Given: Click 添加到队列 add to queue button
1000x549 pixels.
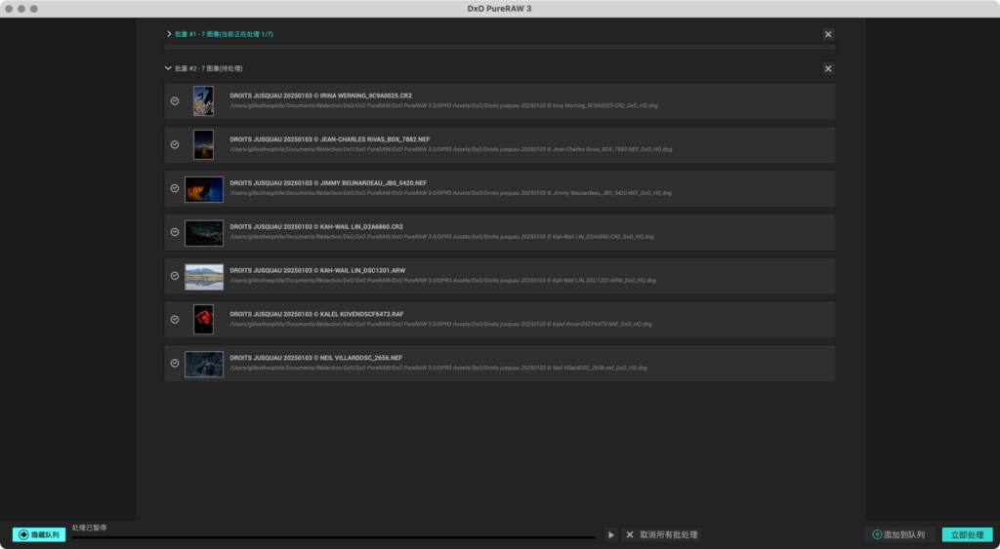Looking at the screenshot, I should 898,535.
